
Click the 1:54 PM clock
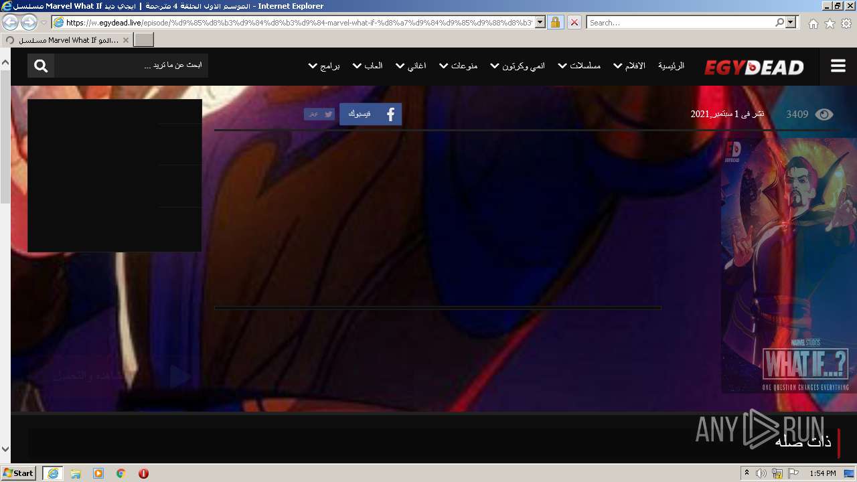click(823, 473)
